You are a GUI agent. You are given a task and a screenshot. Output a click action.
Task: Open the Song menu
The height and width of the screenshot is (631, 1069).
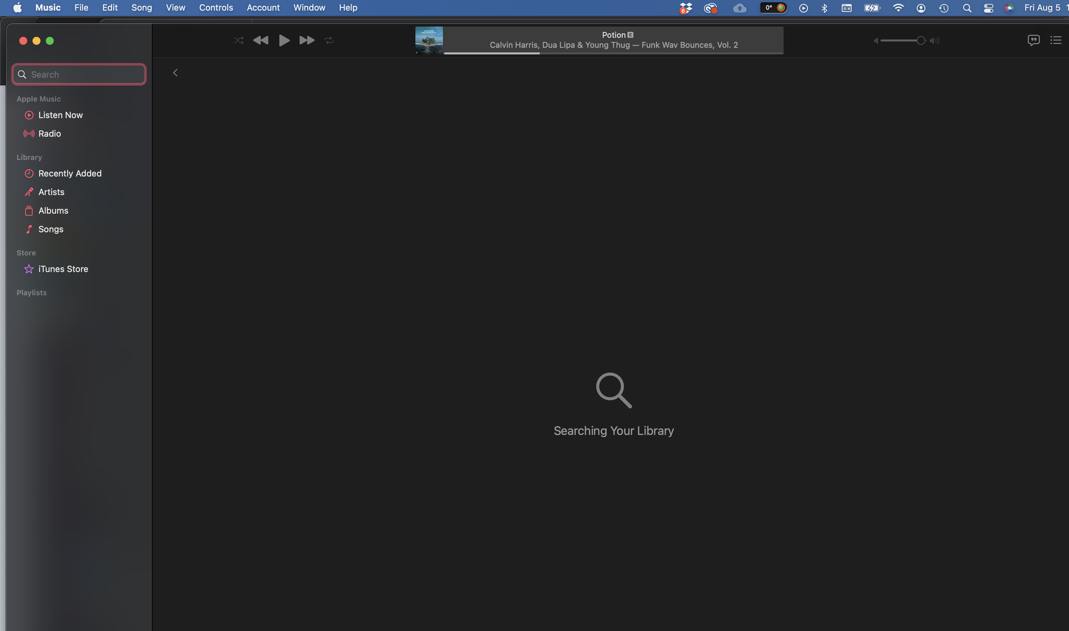141,8
